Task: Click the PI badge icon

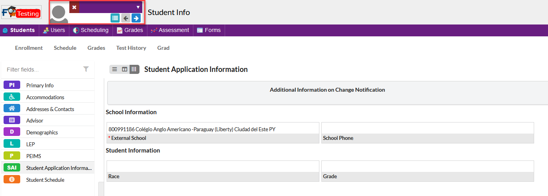Action: [12, 85]
